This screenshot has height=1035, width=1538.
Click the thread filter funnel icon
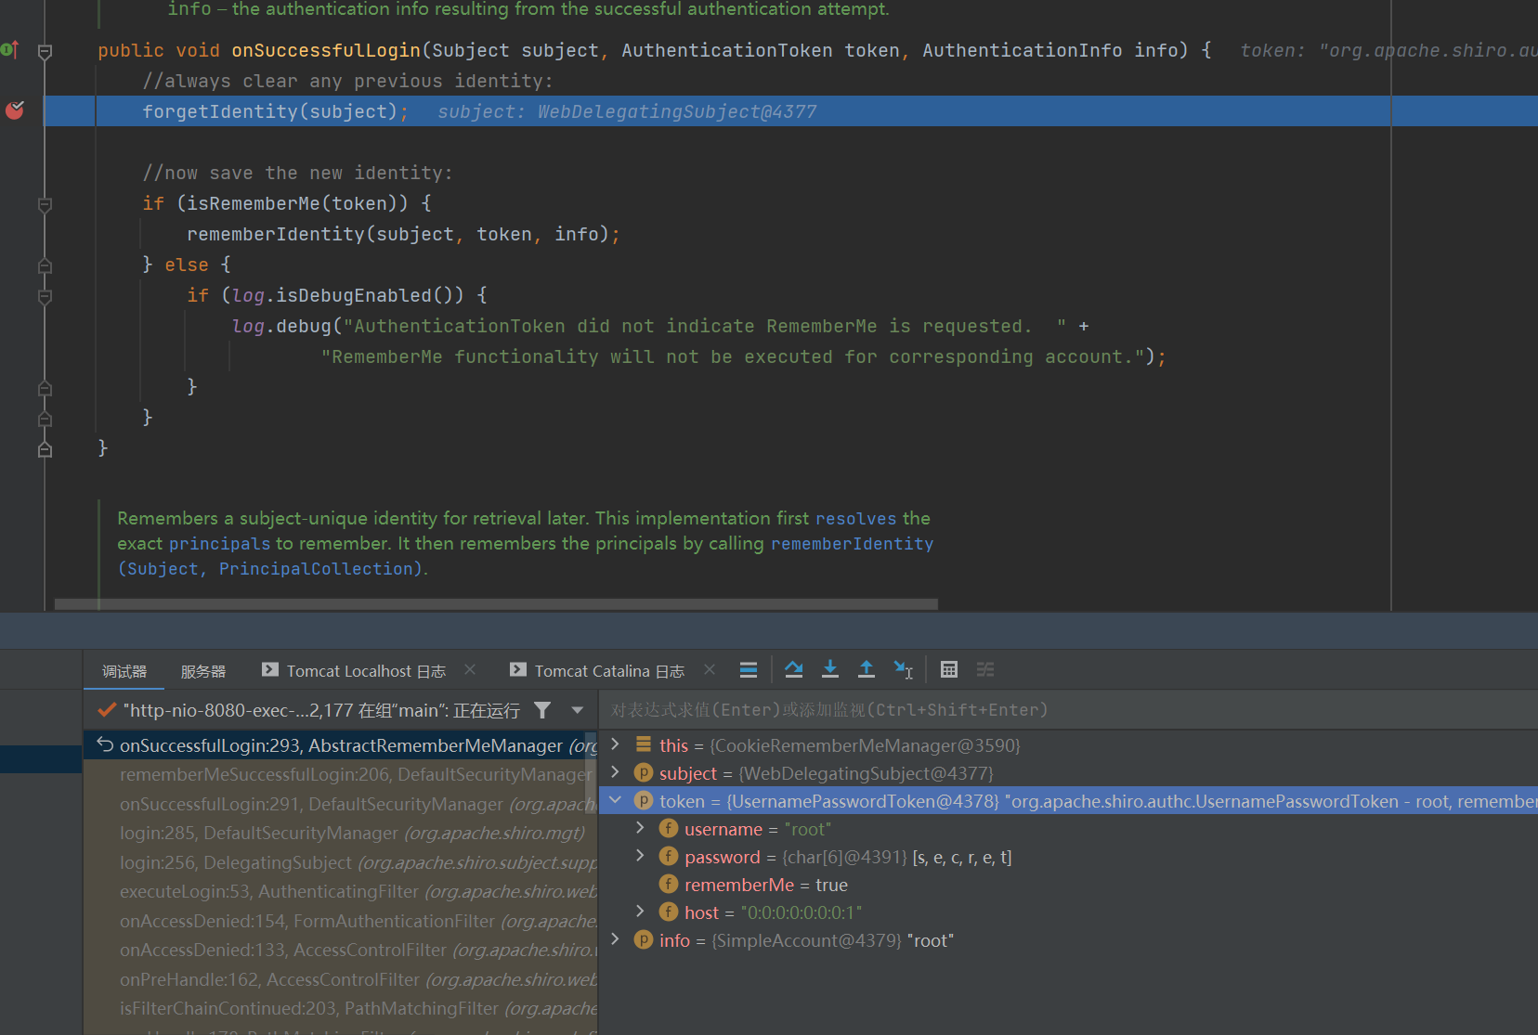point(542,710)
